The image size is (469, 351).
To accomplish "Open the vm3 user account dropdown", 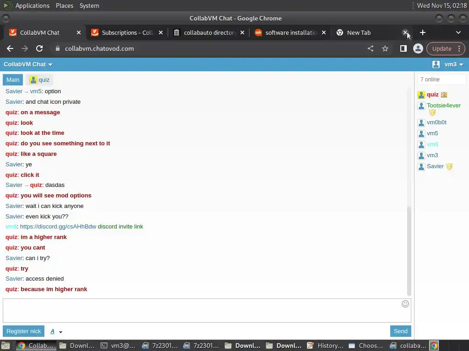I will pyautogui.click(x=454, y=64).
